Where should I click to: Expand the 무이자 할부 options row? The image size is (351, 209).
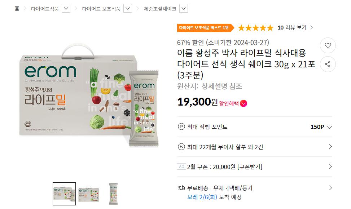pos(330,147)
